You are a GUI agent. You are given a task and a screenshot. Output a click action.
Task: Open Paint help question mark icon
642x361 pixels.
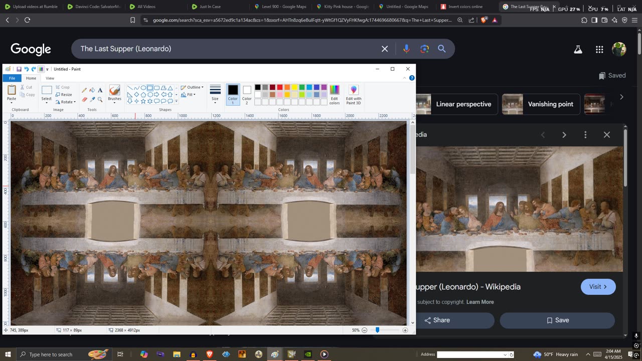tap(412, 78)
